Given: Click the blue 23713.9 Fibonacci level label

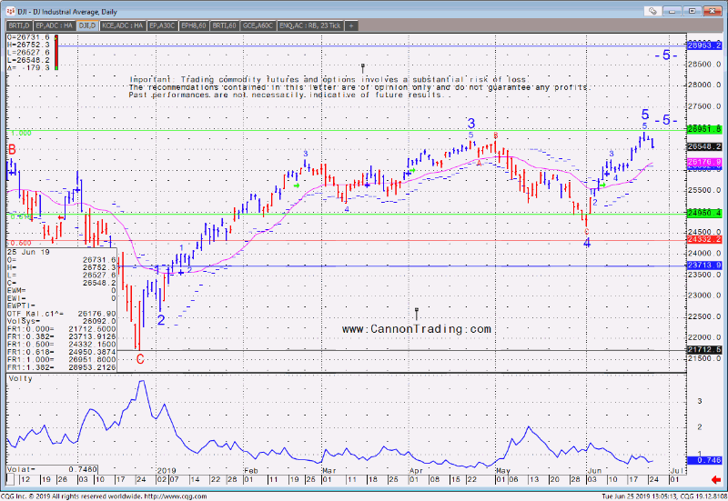Looking at the screenshot, I should 704,266.
